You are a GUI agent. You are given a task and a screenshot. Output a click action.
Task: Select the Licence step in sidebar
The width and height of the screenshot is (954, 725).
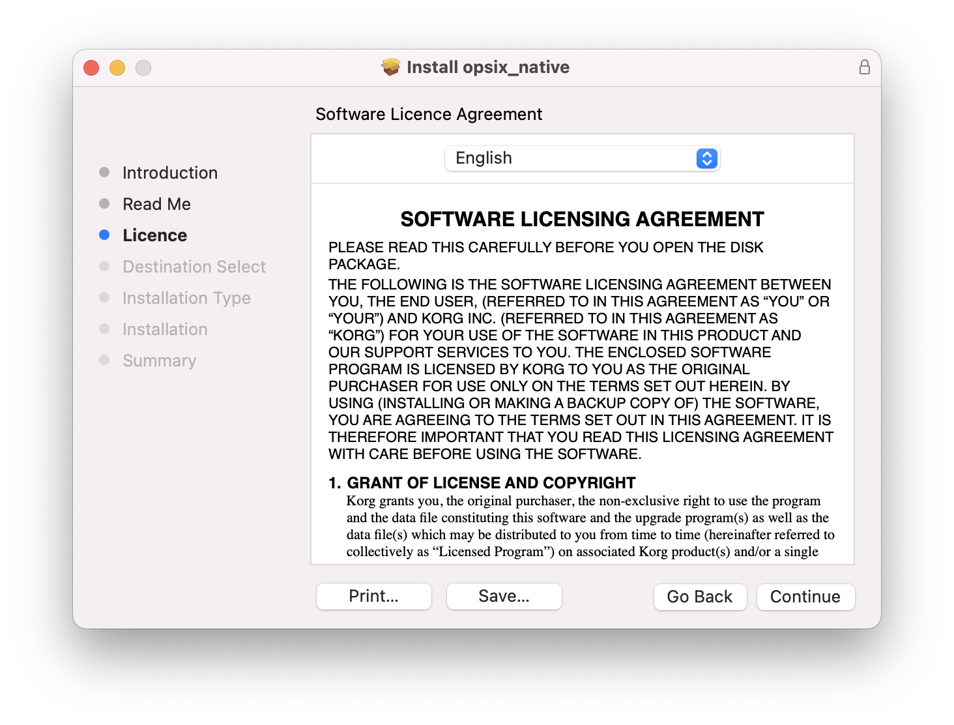[155, 235]
